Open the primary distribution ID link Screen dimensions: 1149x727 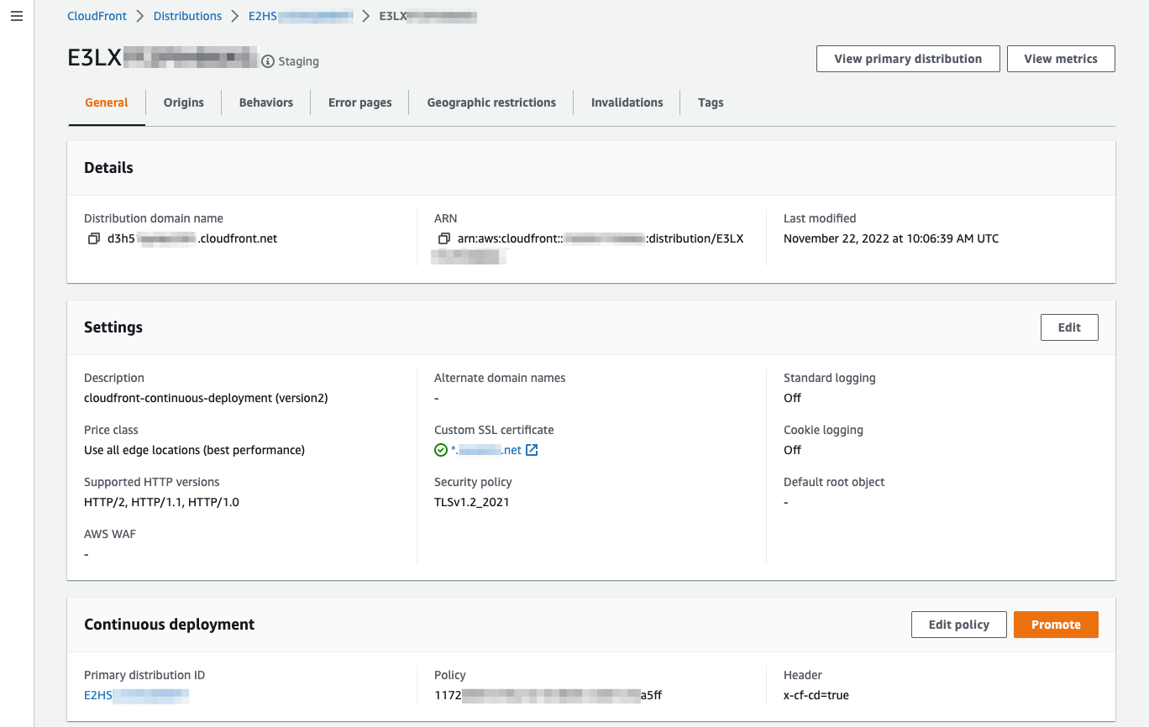tap(136, 695)
